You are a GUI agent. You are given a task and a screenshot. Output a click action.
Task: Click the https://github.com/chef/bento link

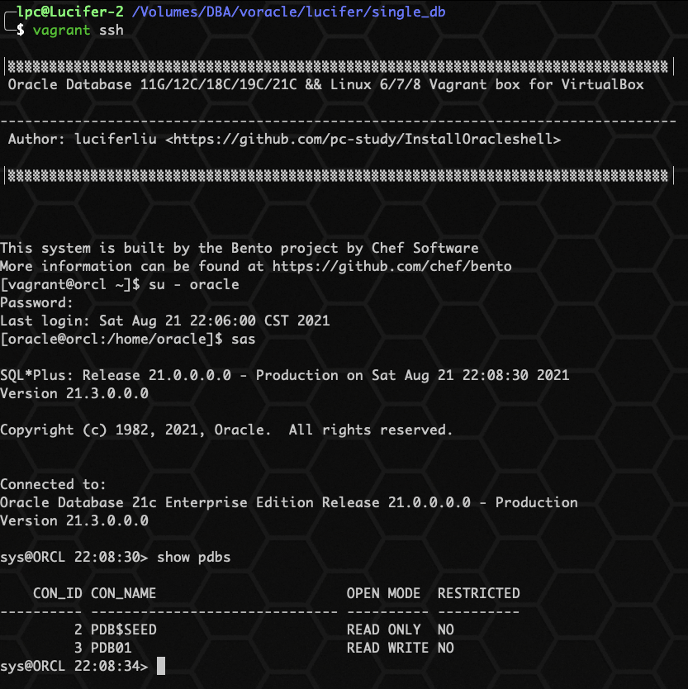point(391,266)
